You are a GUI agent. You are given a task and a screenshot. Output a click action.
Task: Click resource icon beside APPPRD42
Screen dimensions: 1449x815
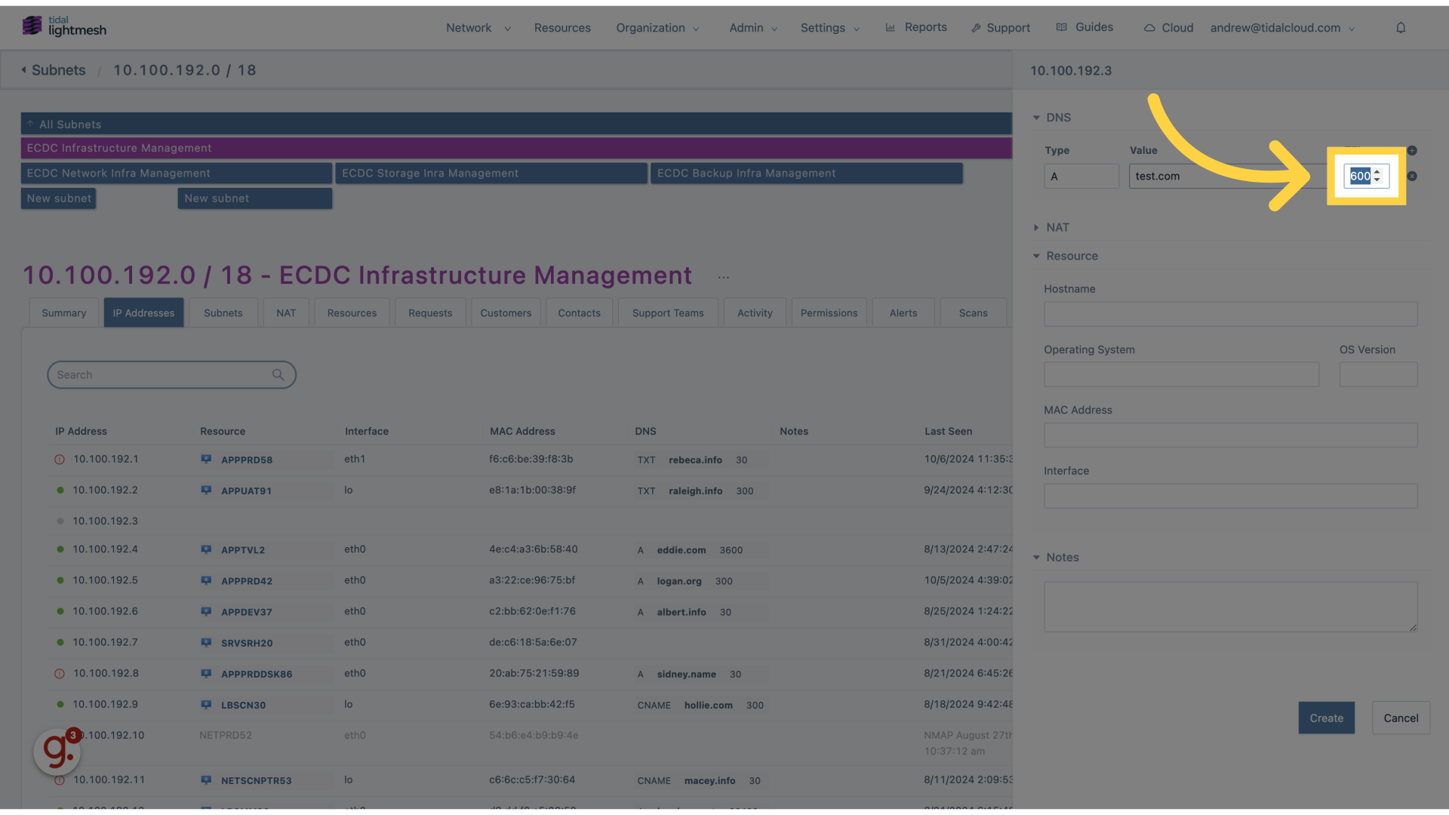click(x=206, y=580)
